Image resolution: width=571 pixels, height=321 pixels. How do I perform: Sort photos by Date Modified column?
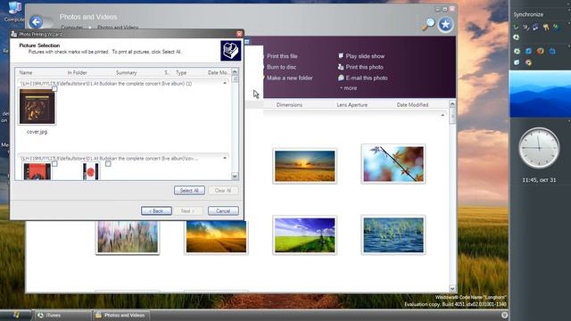tap(412, 105)
